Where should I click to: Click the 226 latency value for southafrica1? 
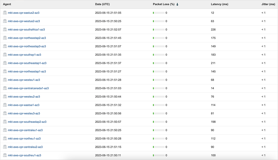point(213,30)
